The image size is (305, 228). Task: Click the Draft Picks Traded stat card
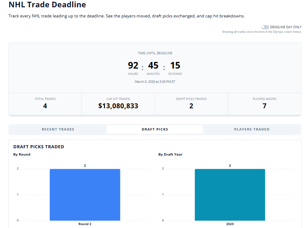191,104
